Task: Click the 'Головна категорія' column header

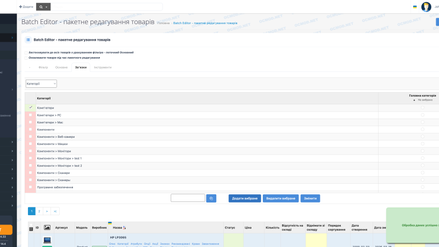Action: click(423, 96)
